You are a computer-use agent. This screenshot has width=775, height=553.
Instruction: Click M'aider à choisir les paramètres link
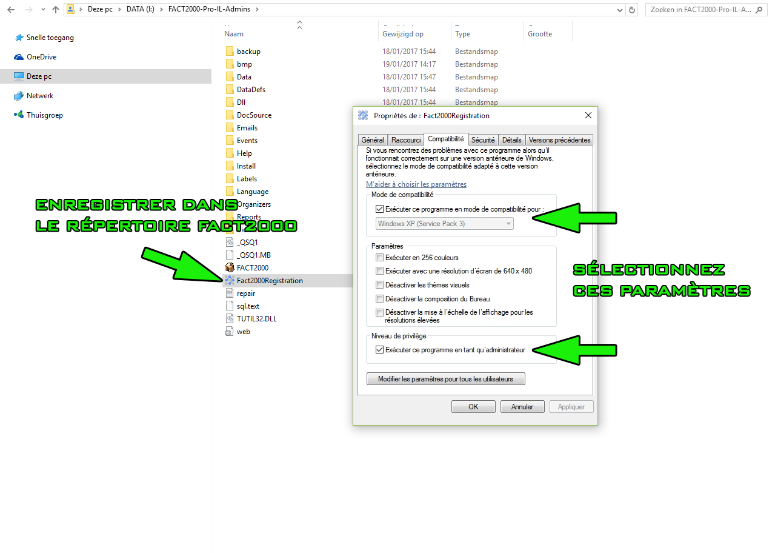(416, 184)
